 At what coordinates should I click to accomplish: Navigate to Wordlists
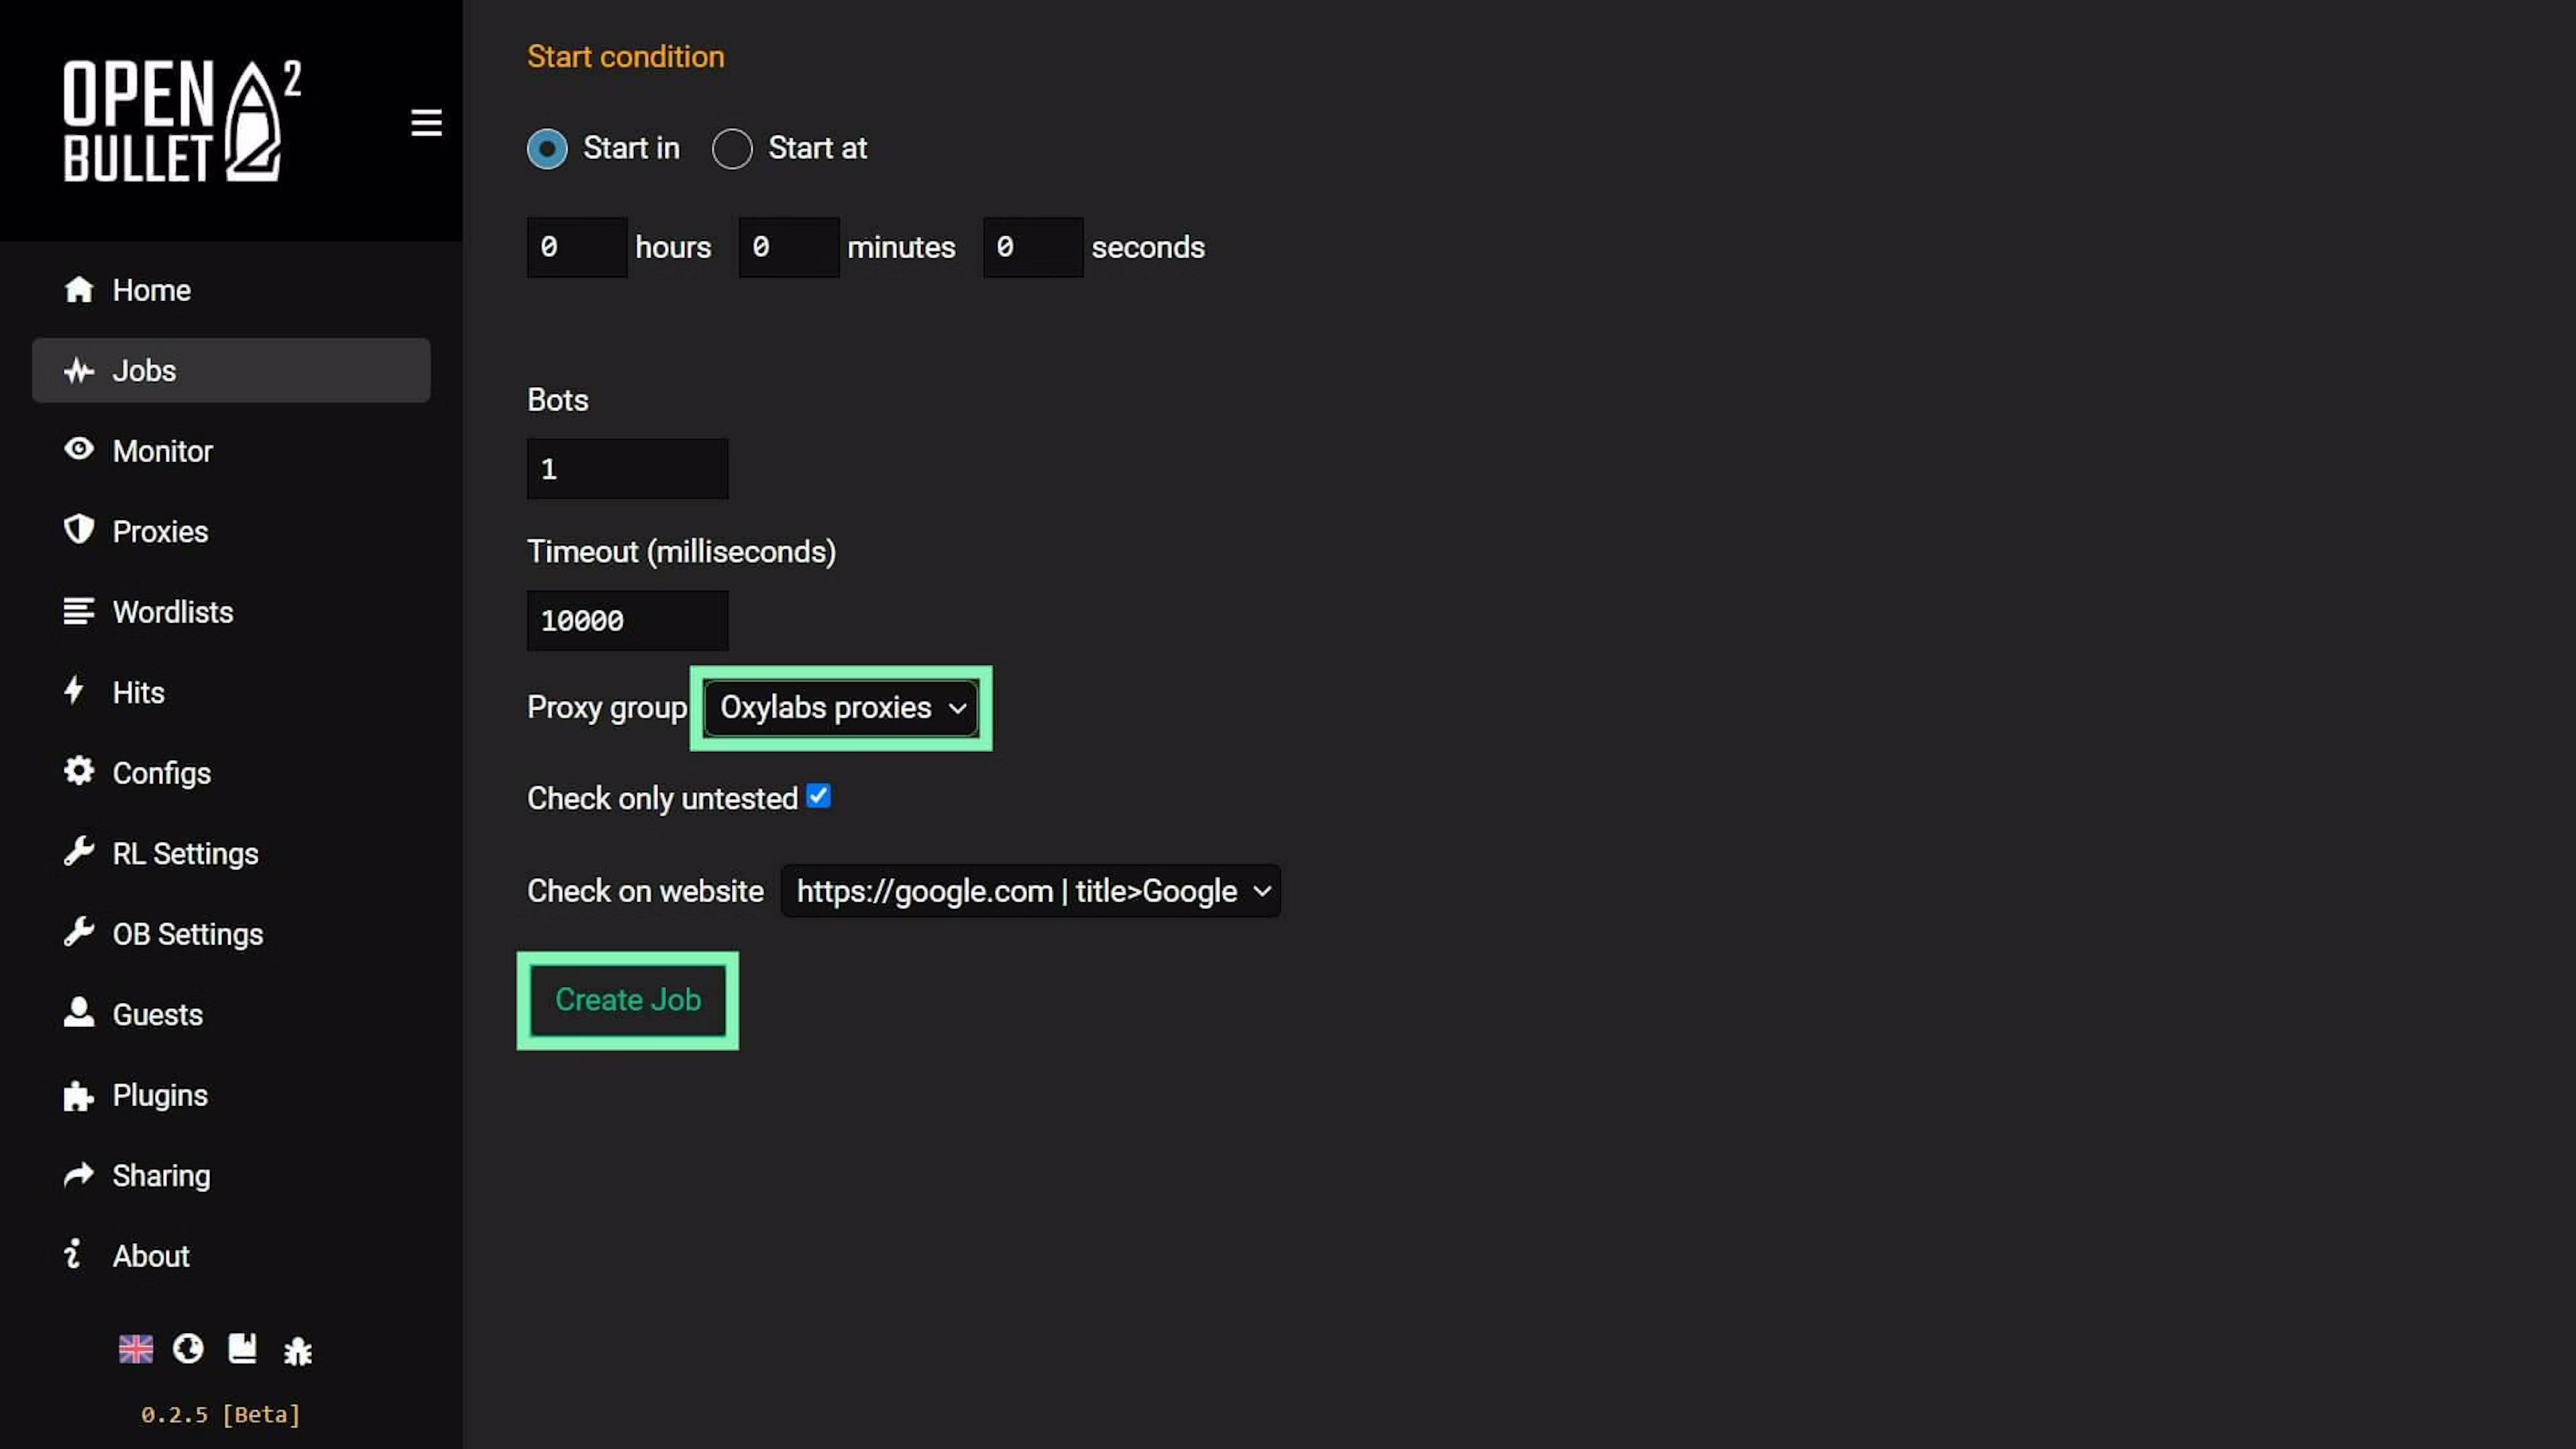(231, 612)
